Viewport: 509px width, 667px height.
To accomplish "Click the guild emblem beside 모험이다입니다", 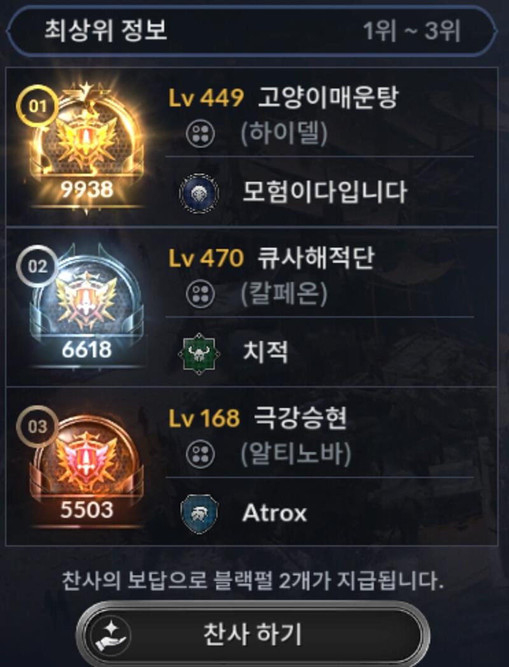I will coord(199,193).
